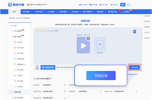Image resolution: width=152 pixels, height=100 pixels.
Task: Click the TIF压缩 sidebar icon
Action: click(15, 42)
